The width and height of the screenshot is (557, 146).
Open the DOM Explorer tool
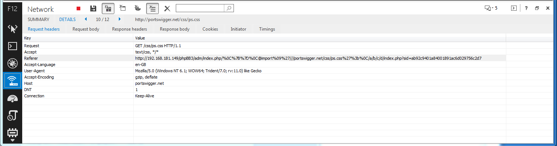13,29
